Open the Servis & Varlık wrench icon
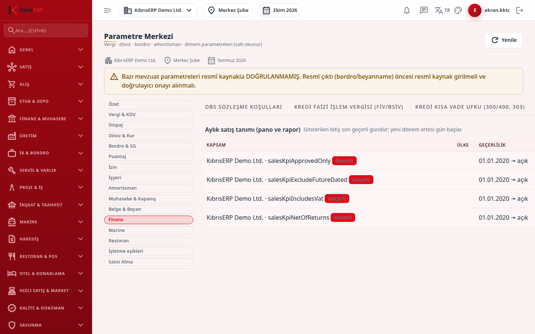This screenshot has height=334, width=535. click(12, 170)
